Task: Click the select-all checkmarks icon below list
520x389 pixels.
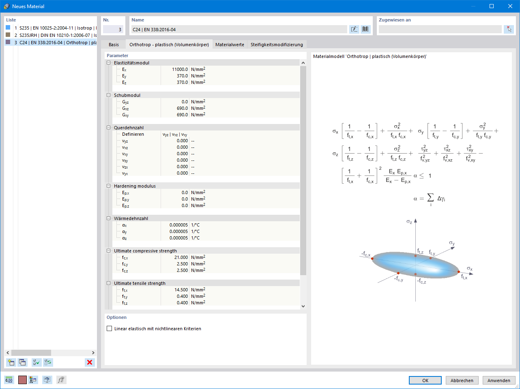Action: (x=37, y=362)
